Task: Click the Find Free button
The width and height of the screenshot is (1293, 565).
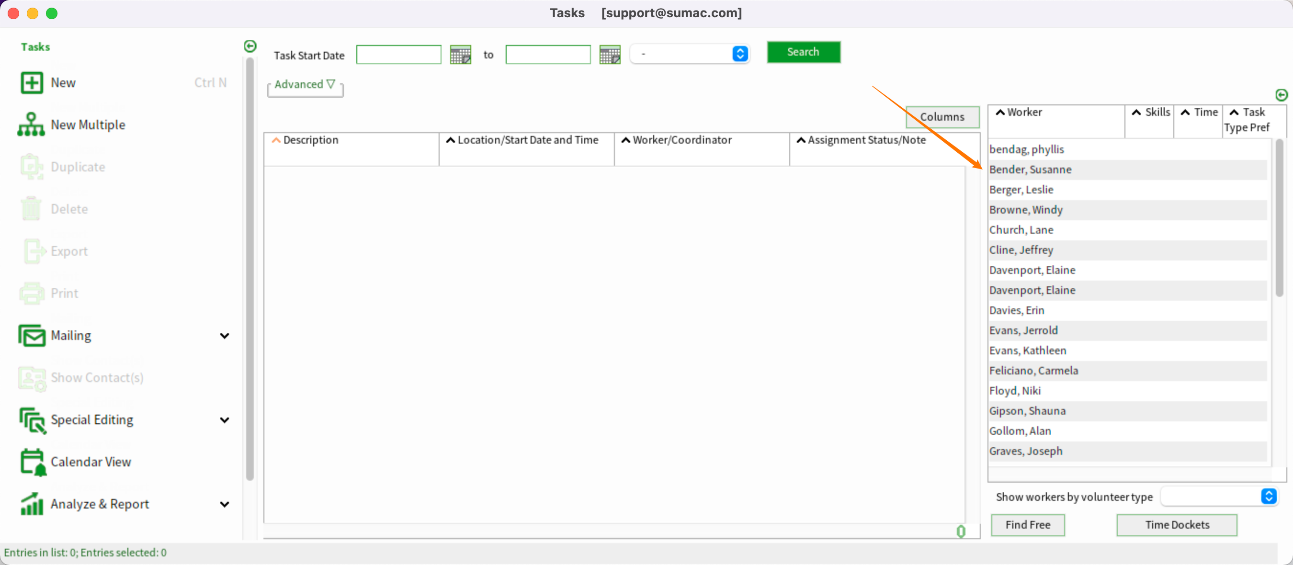Action: click(1028, 525)
